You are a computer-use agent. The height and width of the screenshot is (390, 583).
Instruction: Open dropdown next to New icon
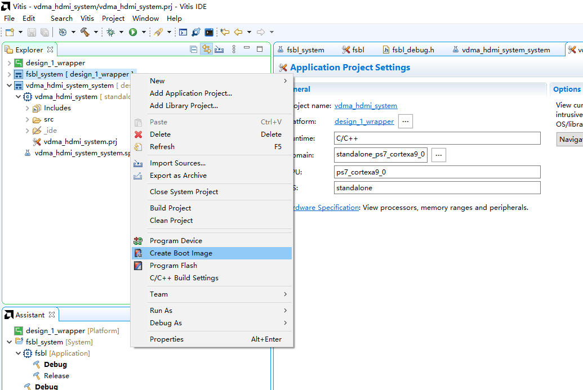pos(20,32)
